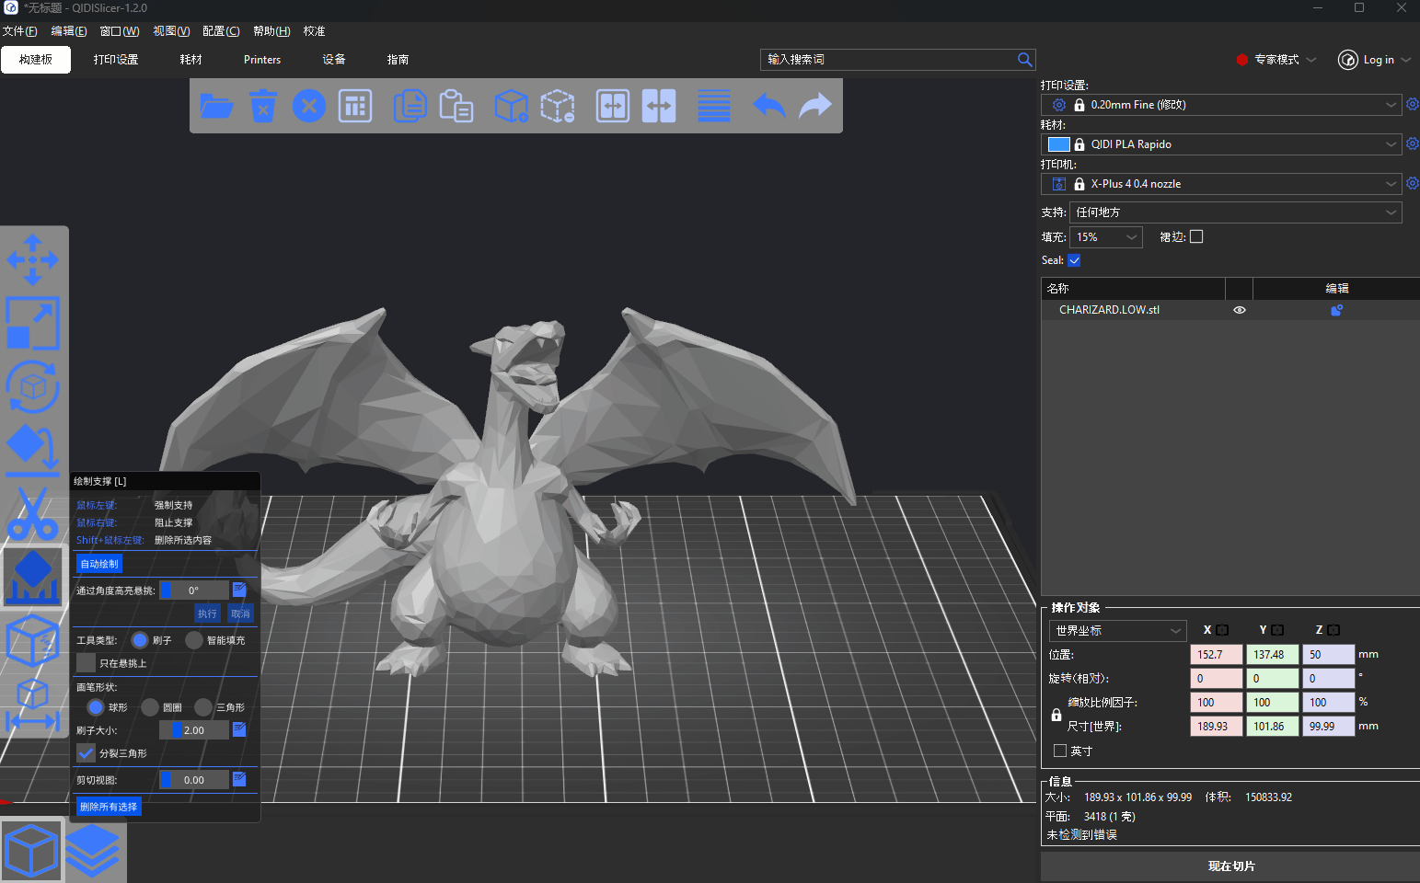Open the X-Plus 4 printer dropdown
1420x883 pixels.
pyautogui.click(x=1221, y=184)
